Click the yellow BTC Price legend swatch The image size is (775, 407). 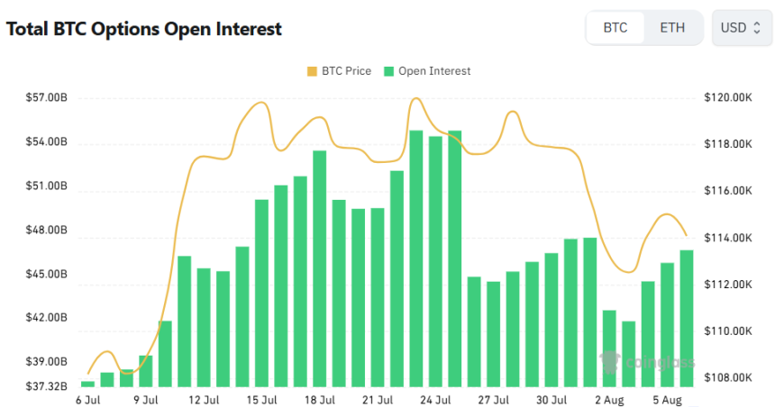tap(313, 71)
